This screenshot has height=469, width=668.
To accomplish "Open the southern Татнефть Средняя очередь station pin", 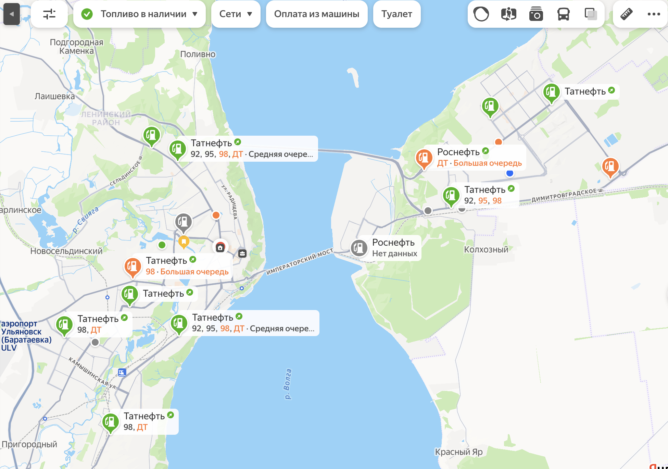I will point(179,324).
